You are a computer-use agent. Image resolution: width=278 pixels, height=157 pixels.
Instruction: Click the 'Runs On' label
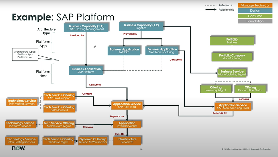(x=120, y=134)
